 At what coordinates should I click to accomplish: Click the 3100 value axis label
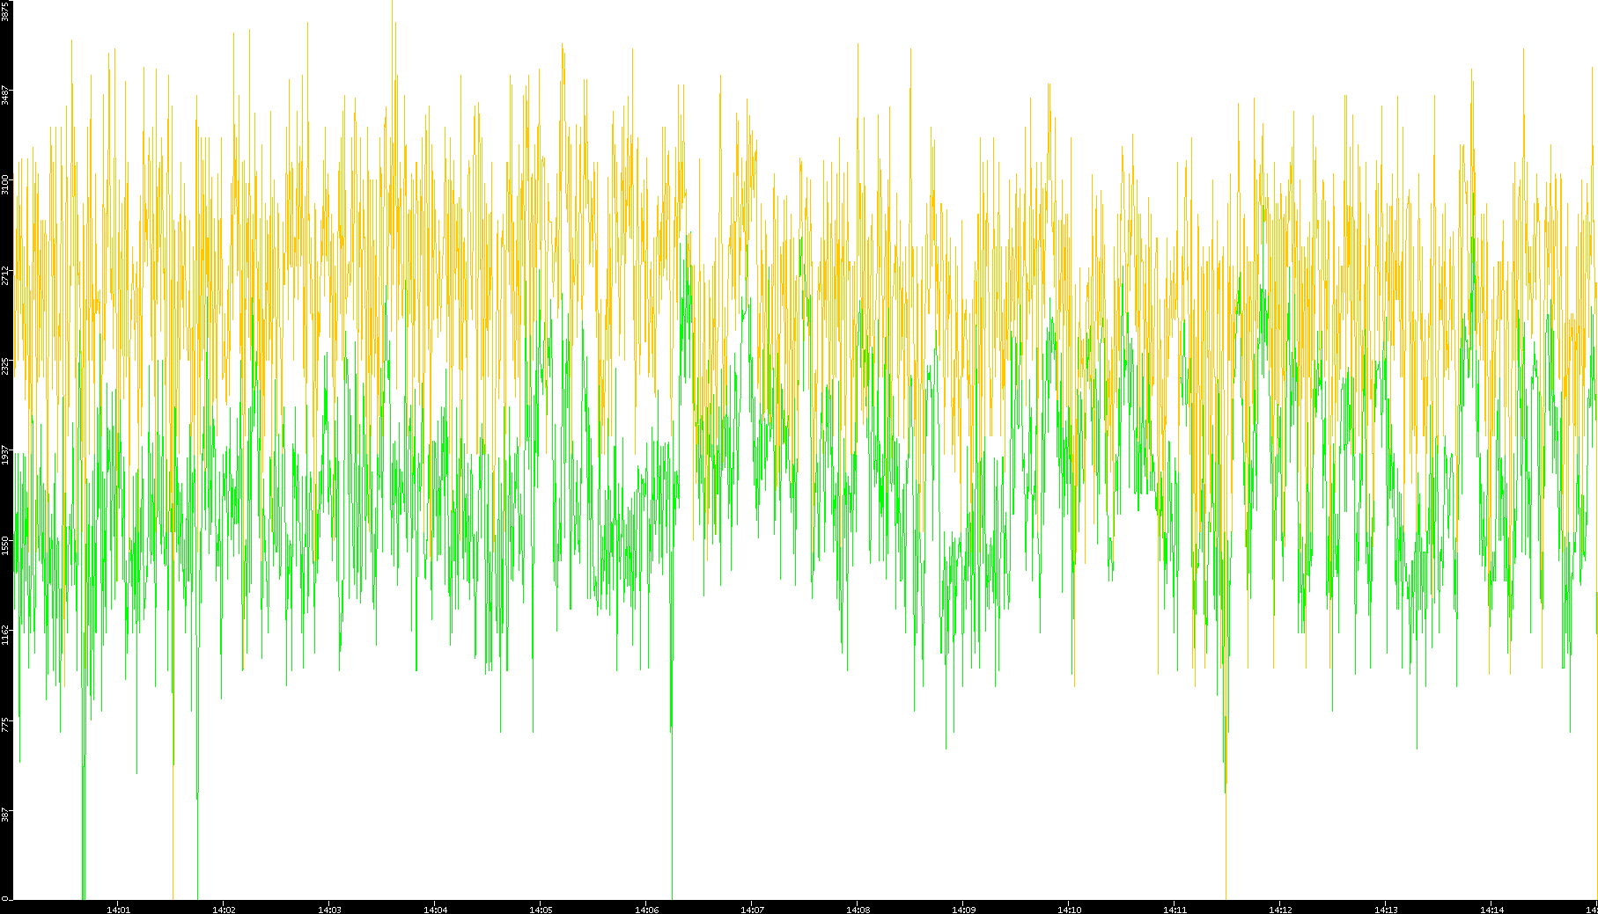5,185
